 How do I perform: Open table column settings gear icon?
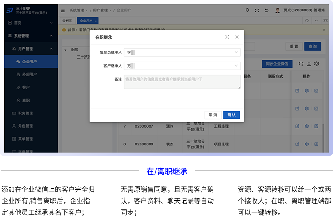(x=316, y=64)
